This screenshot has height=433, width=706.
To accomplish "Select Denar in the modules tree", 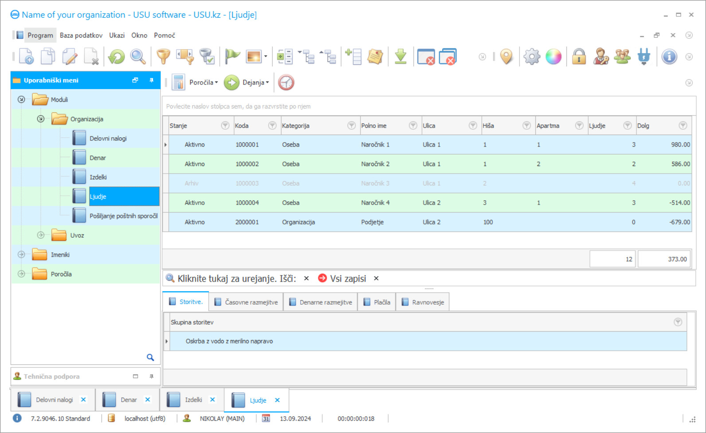I will (x=98, y=158).
